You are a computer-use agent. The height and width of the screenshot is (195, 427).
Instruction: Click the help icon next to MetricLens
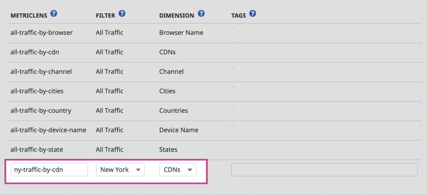[x=54, y=14]
